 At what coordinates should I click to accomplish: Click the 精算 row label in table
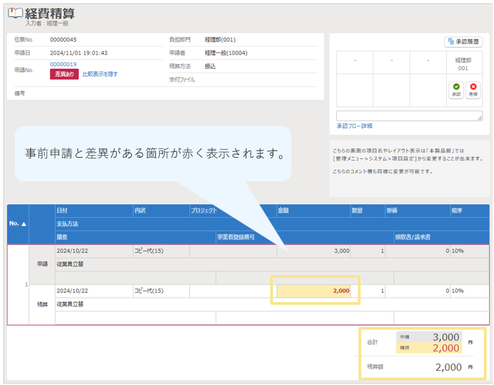pos(42,304)
